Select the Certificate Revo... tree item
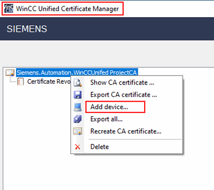 [x=49, y=82]
